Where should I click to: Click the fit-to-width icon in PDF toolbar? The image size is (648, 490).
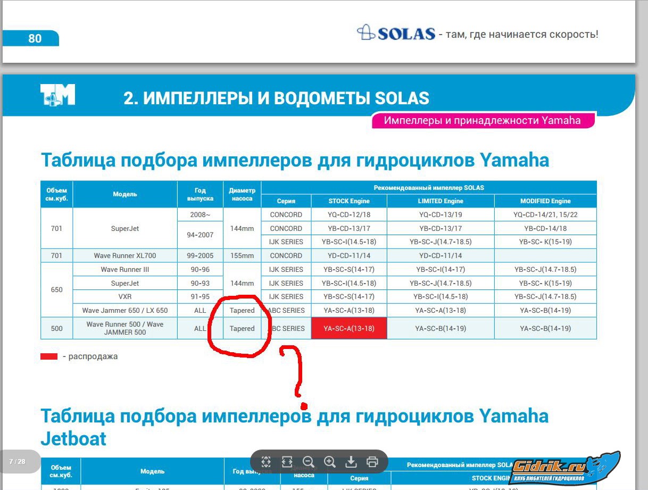click(287, 461)
